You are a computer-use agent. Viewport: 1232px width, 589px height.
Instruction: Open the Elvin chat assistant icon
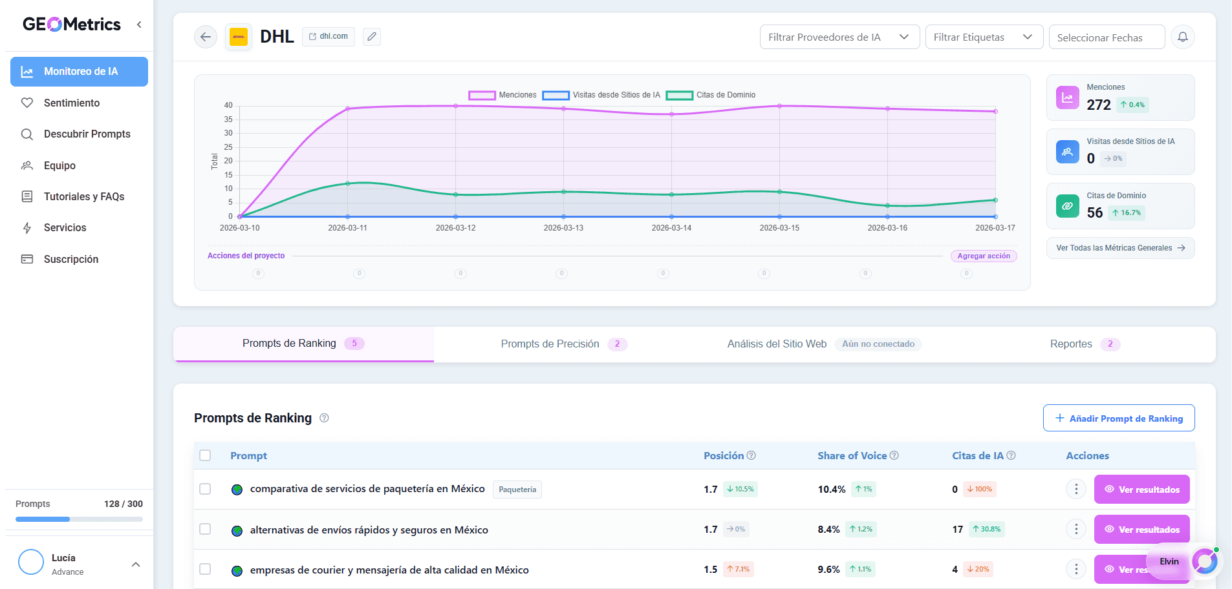pos(1205,561)
